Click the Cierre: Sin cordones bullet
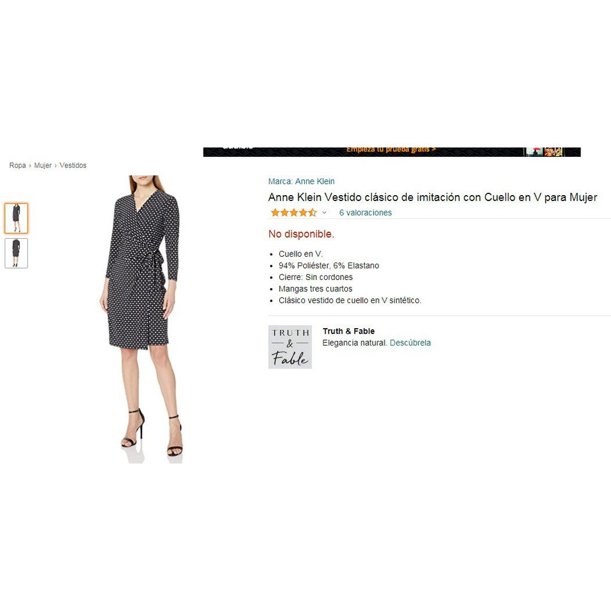This screenshot has width=611, height=611. 316,277
